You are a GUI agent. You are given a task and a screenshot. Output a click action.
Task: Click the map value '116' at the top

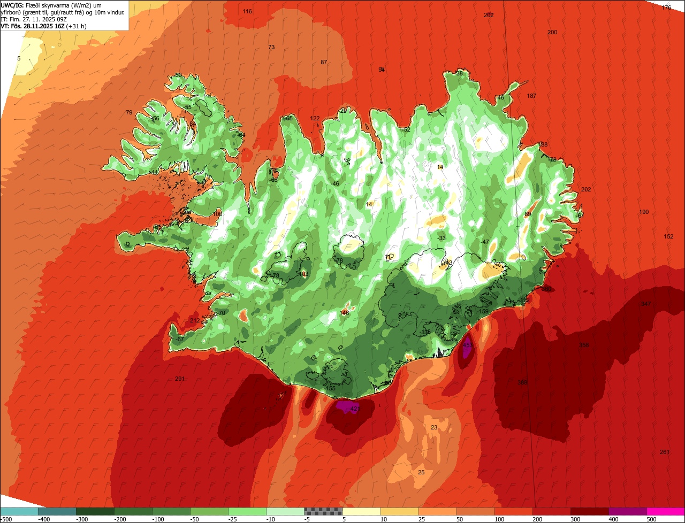click(x=247, y=12)
